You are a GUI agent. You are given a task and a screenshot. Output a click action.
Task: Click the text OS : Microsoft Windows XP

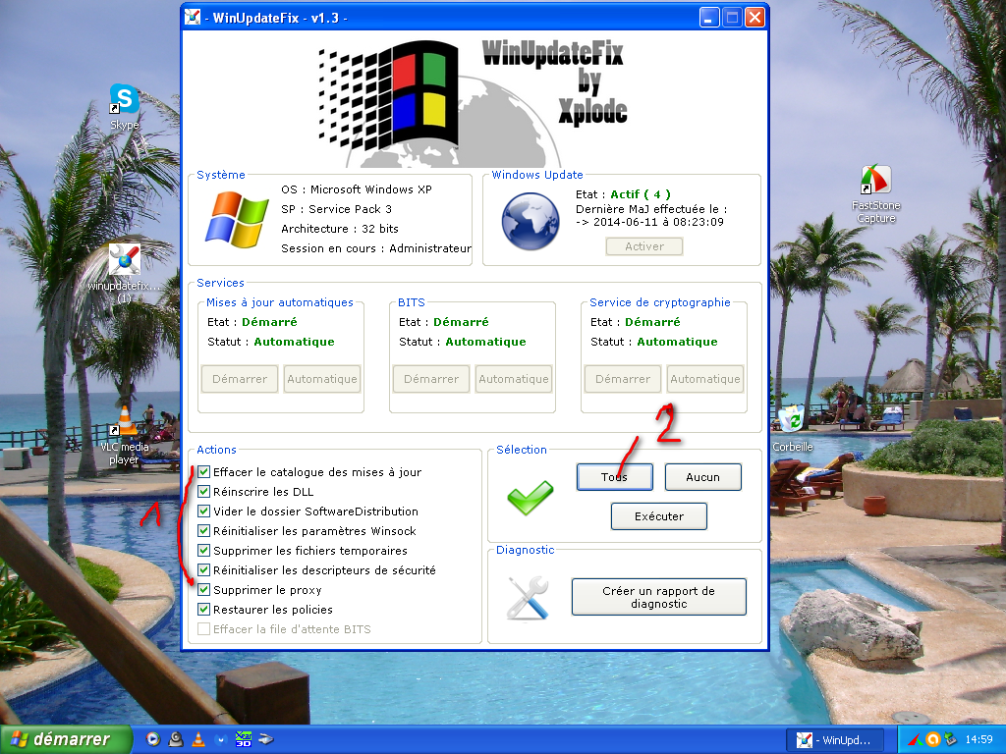356,189
